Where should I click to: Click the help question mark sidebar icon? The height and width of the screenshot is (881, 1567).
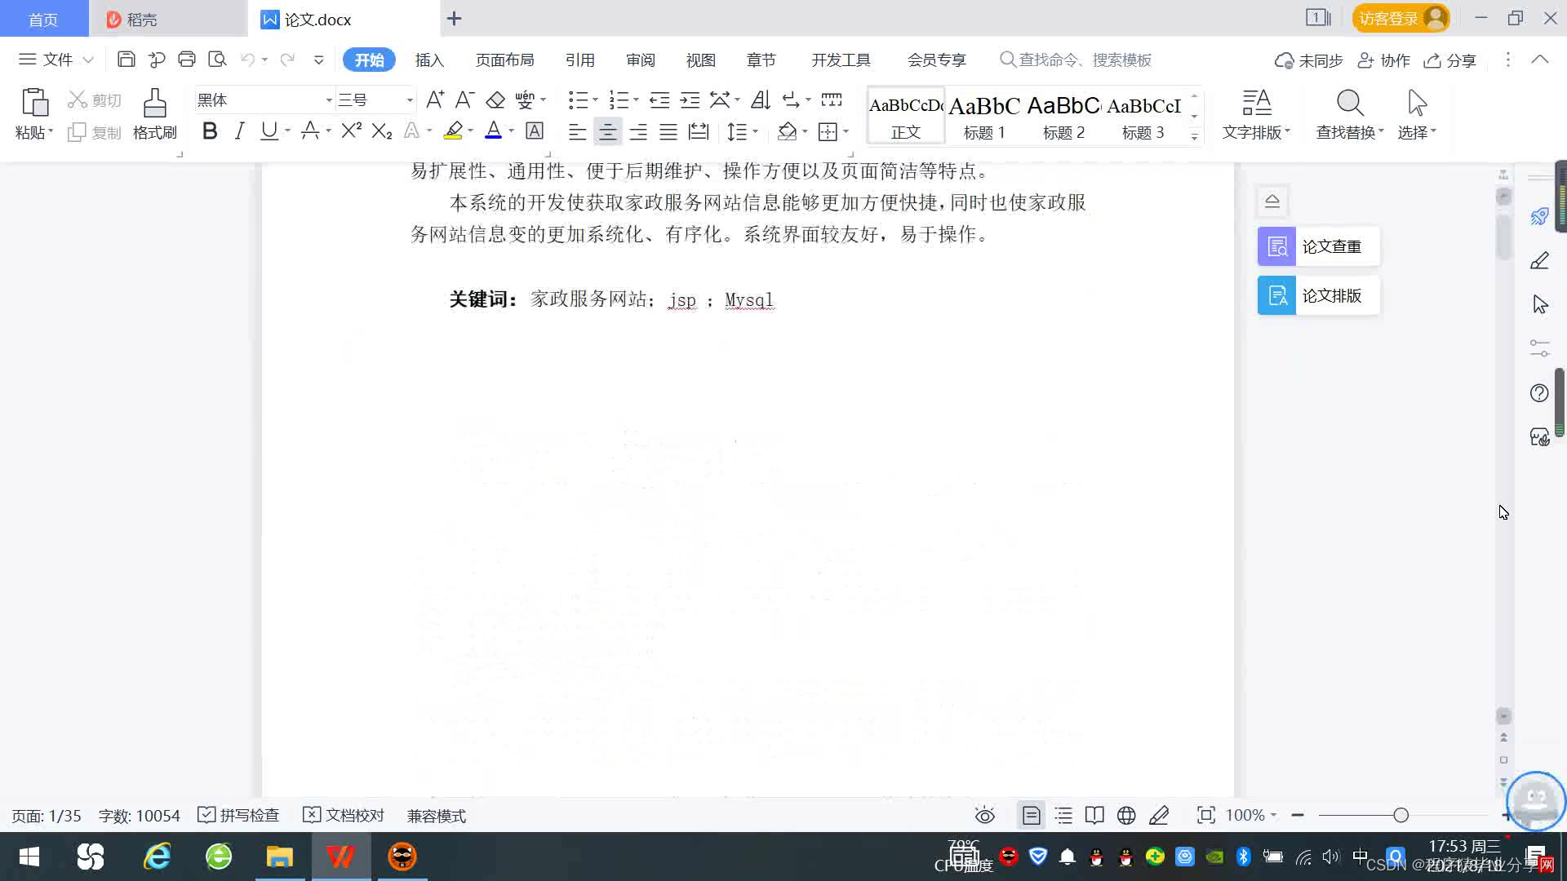point(1539,393)
